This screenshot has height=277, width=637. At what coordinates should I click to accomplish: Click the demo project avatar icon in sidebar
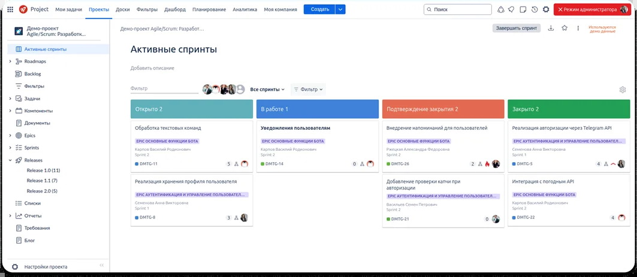click(19, 32)
